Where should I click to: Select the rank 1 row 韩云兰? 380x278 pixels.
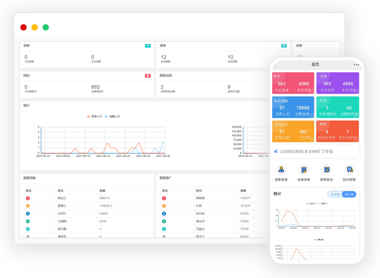click(x=61, y=198)
